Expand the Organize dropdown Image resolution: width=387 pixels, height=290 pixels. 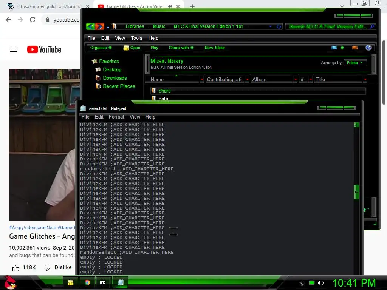click(x=101, y=48)
